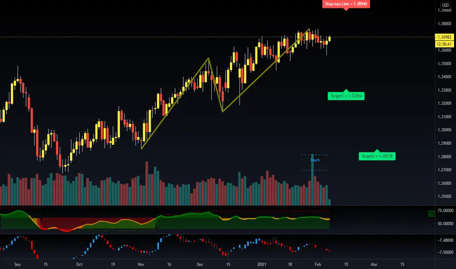456x269 pixels.
Task: Click the Dec date on time axis
Action: click(200, 264)
